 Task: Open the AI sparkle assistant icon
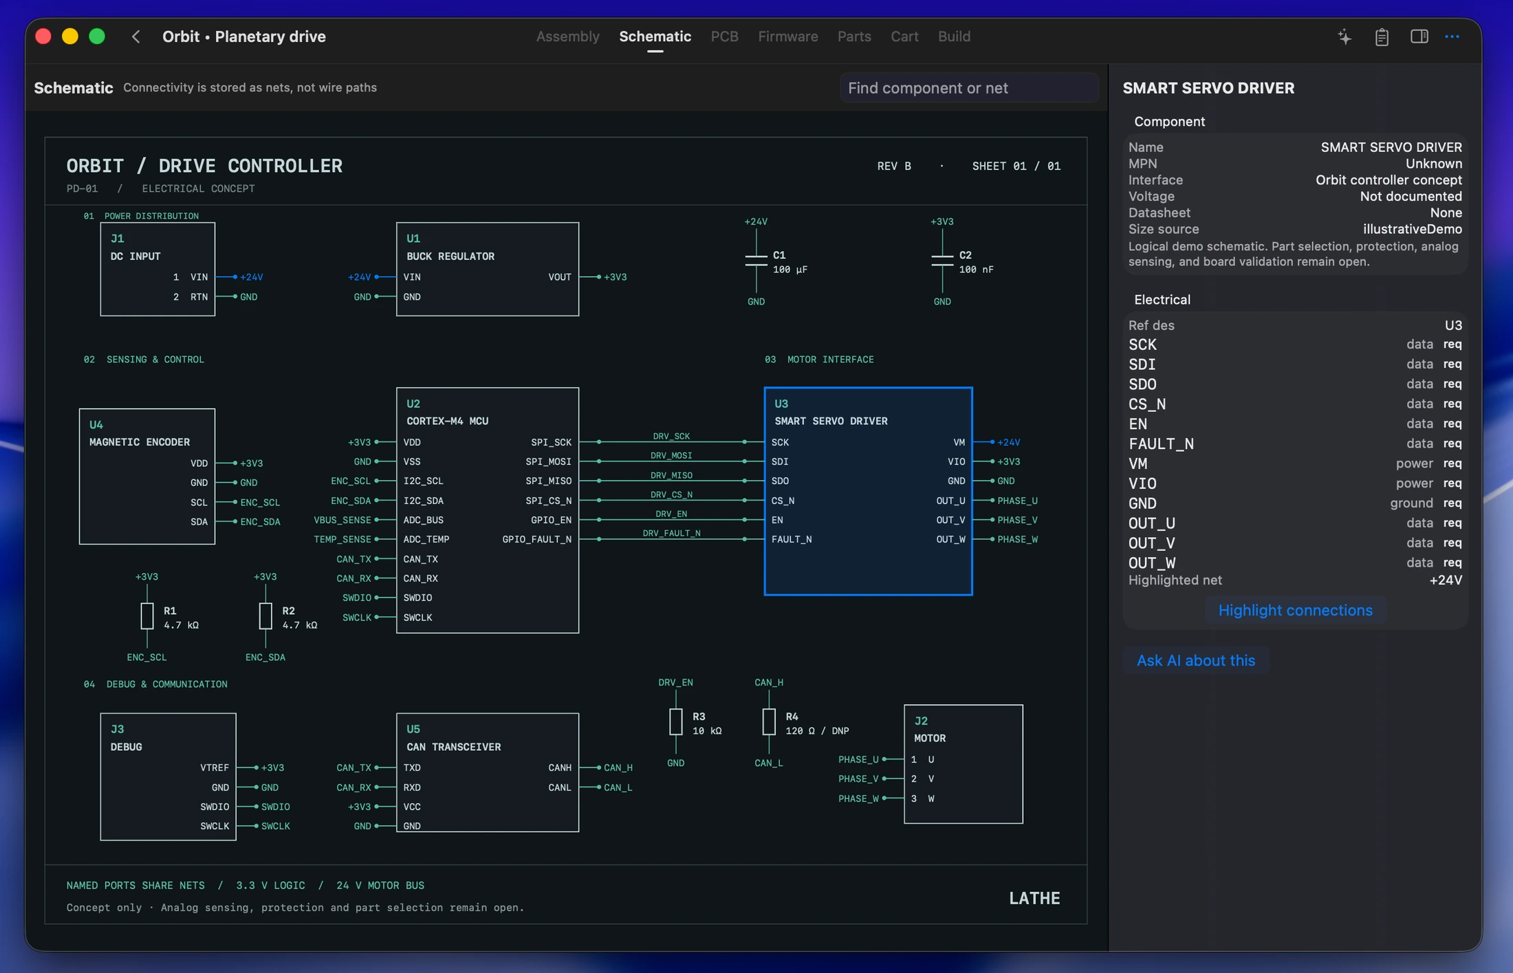pyautogui.click(x=1345, y=36)
